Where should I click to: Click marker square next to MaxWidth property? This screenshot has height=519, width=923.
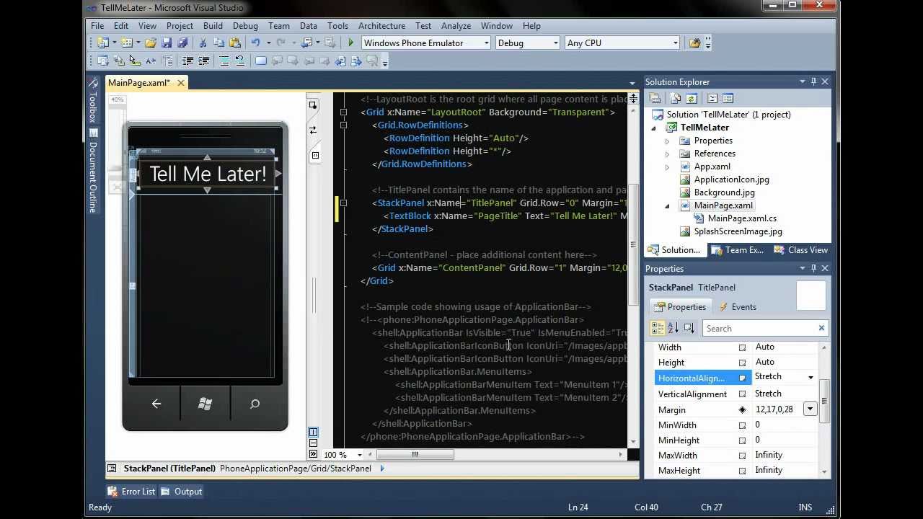742,456
